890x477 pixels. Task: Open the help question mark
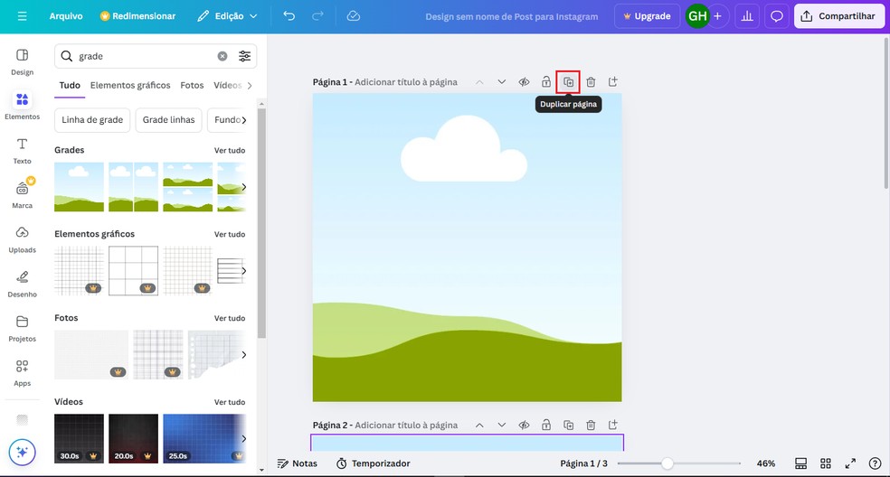pyautogui.click(x=876, y=463)
